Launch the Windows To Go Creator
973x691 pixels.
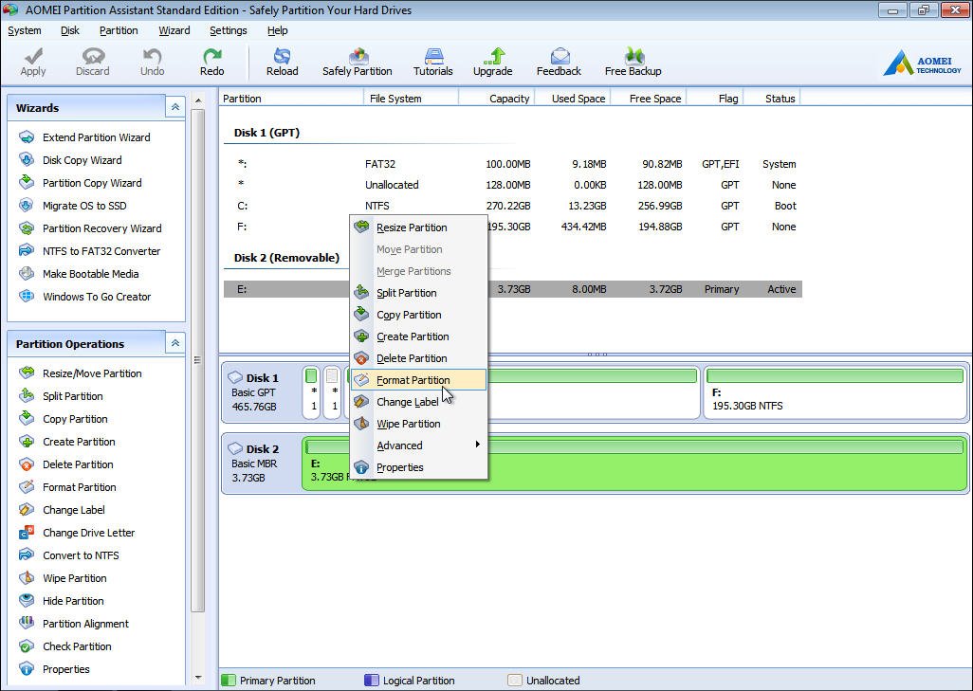96,297
